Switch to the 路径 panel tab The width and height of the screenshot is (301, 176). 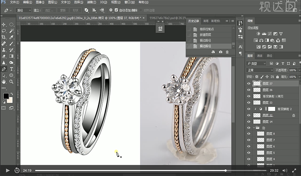coord(269,56)
